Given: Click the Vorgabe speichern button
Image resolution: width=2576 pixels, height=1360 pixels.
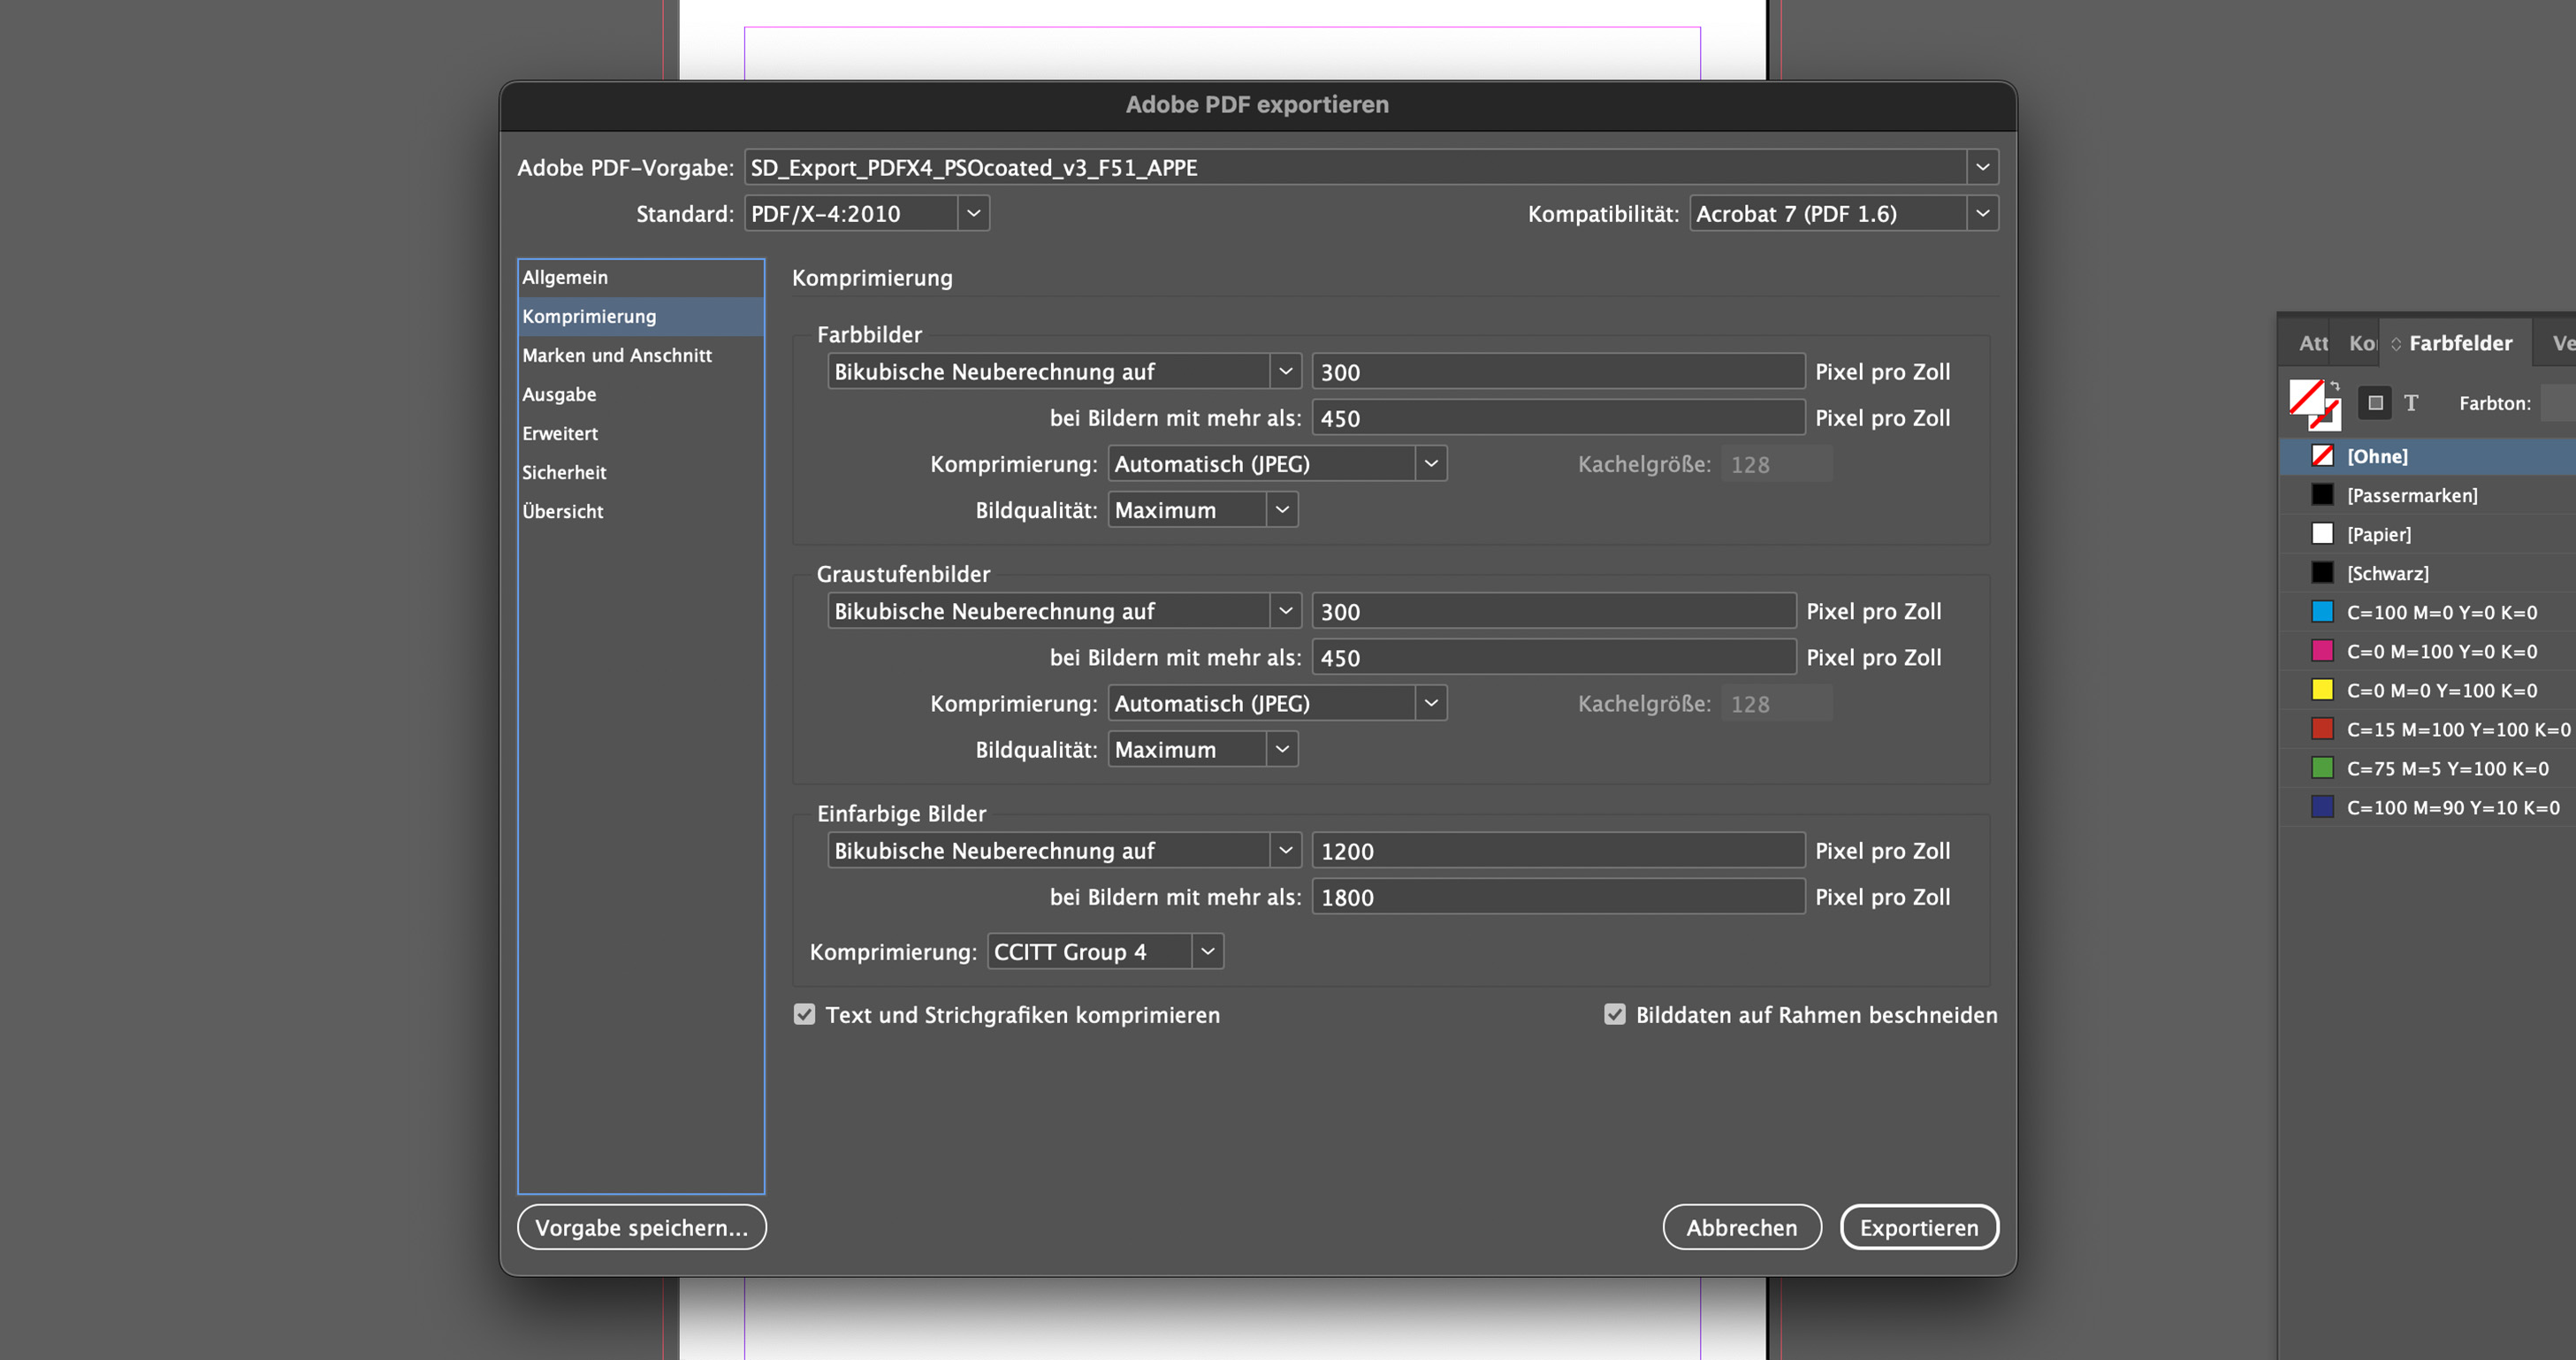Looking at the screenshot, I should click(x=641, y=1227).
